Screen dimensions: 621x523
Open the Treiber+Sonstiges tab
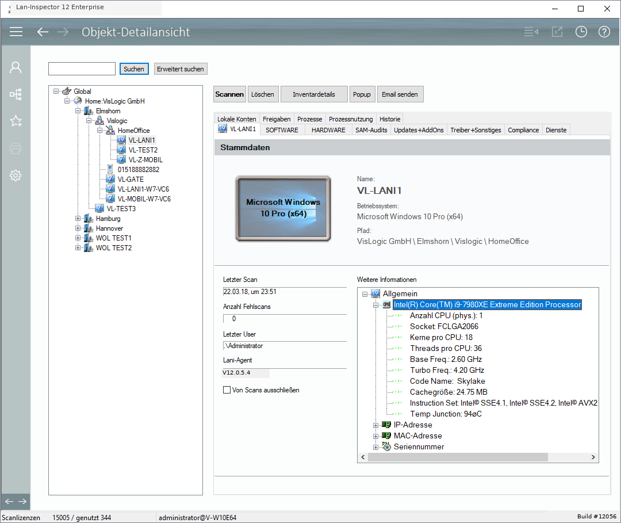click(x=476, y=130)
